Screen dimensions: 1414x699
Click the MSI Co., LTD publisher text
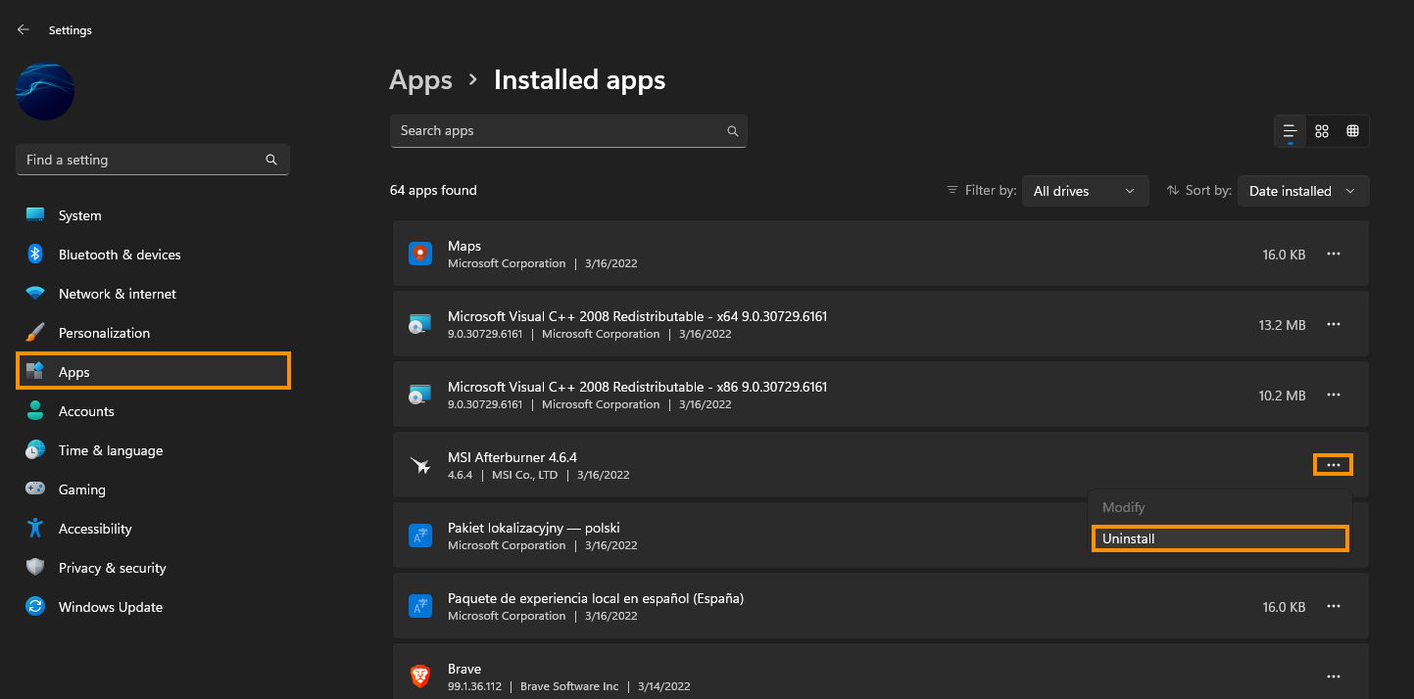pyautogui.click(x=524, y=475)
